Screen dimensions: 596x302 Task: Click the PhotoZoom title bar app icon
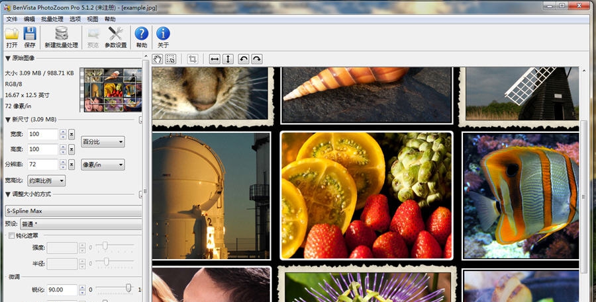point(7,7)
